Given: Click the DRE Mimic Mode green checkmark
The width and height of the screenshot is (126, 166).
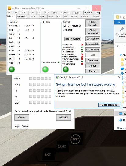Looking at the screenshot, I should (x=59, y=62).
